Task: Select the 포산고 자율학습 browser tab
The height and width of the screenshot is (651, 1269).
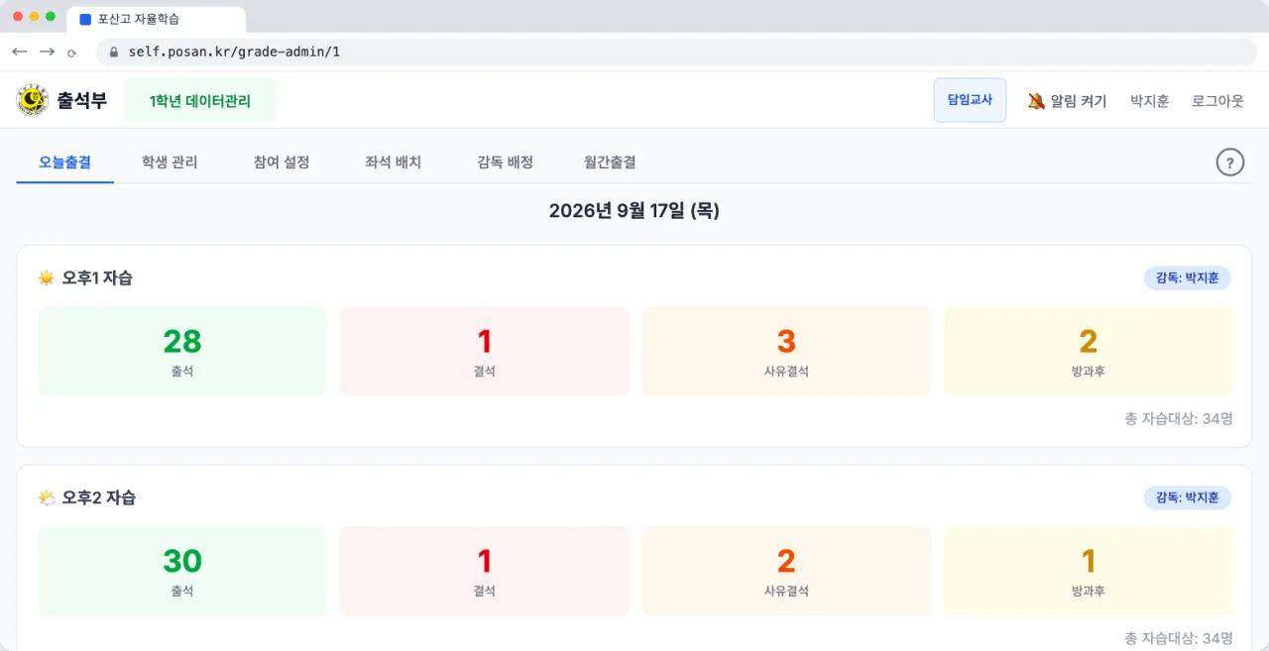Action: coord(156,19)
